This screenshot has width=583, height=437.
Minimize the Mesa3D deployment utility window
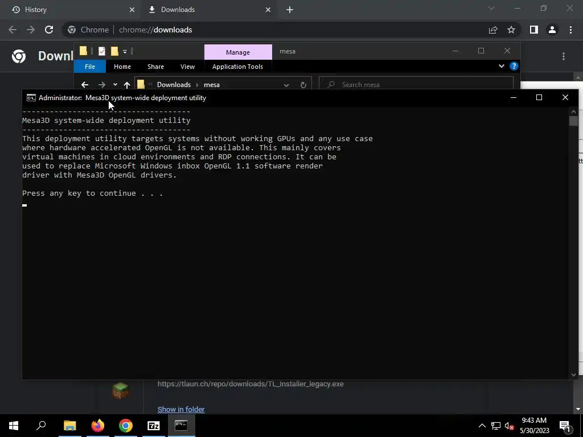514,97
